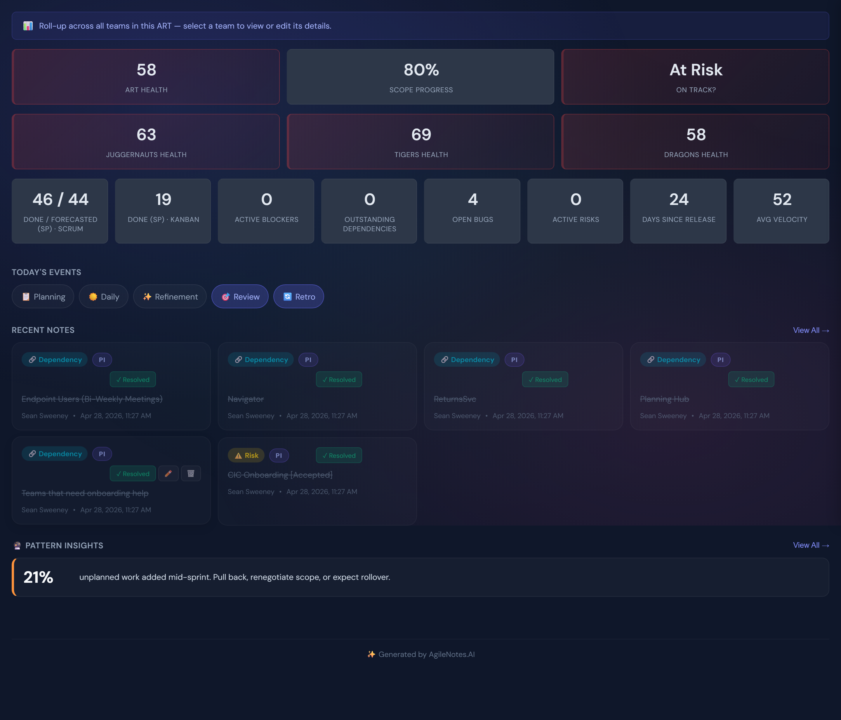Select the Review event chip
This screenshot has width=841, height=720.
tap(240, 297)
